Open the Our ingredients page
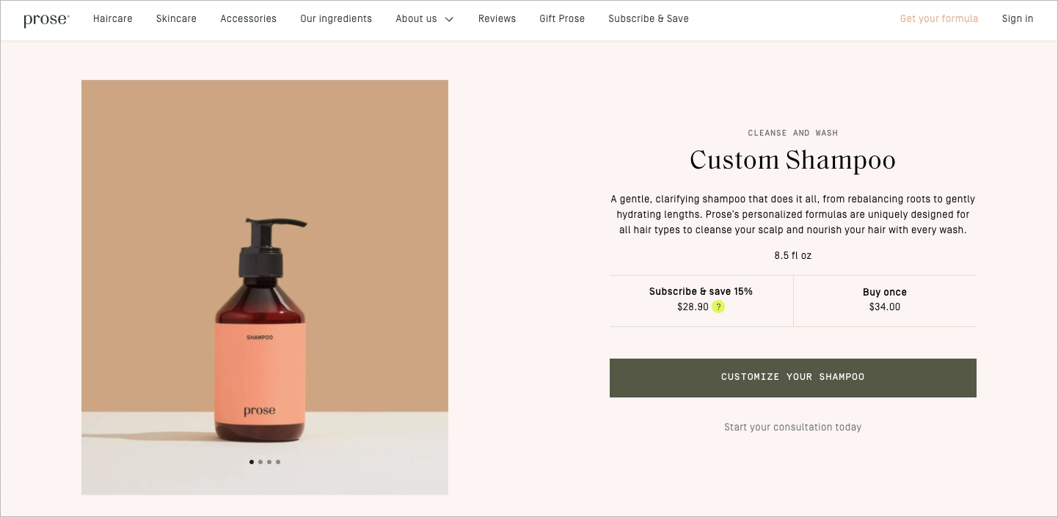Image resolution: width=1058 pixels, height=517 pixels. (336, 19)
